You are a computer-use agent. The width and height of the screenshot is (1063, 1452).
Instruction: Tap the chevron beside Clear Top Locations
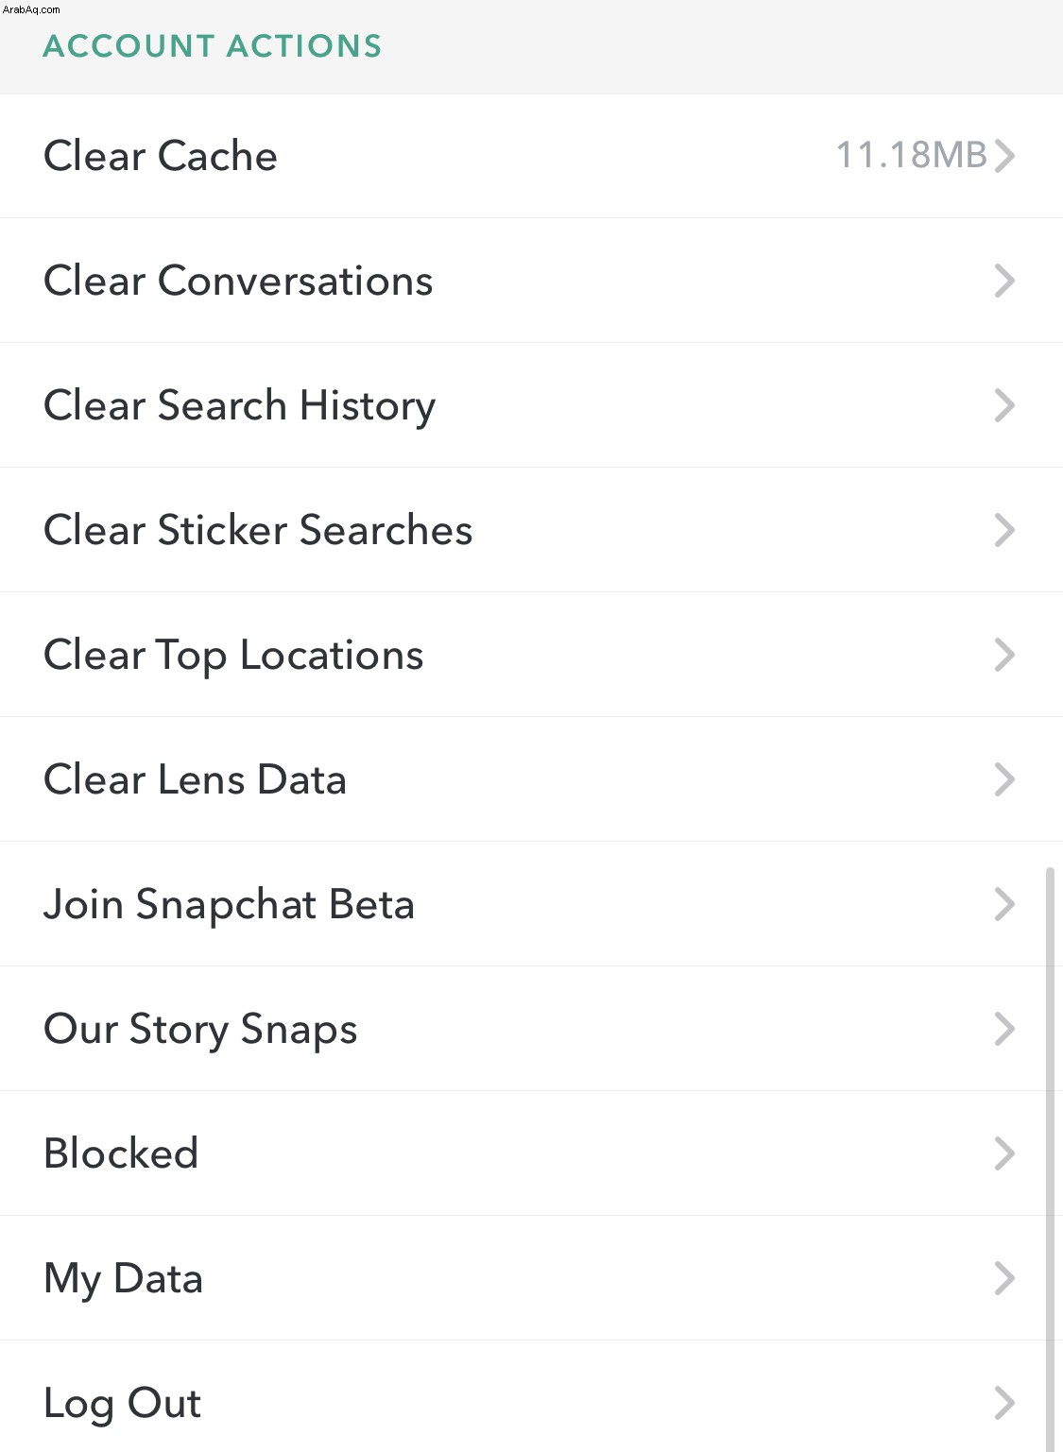[1004, 655]
